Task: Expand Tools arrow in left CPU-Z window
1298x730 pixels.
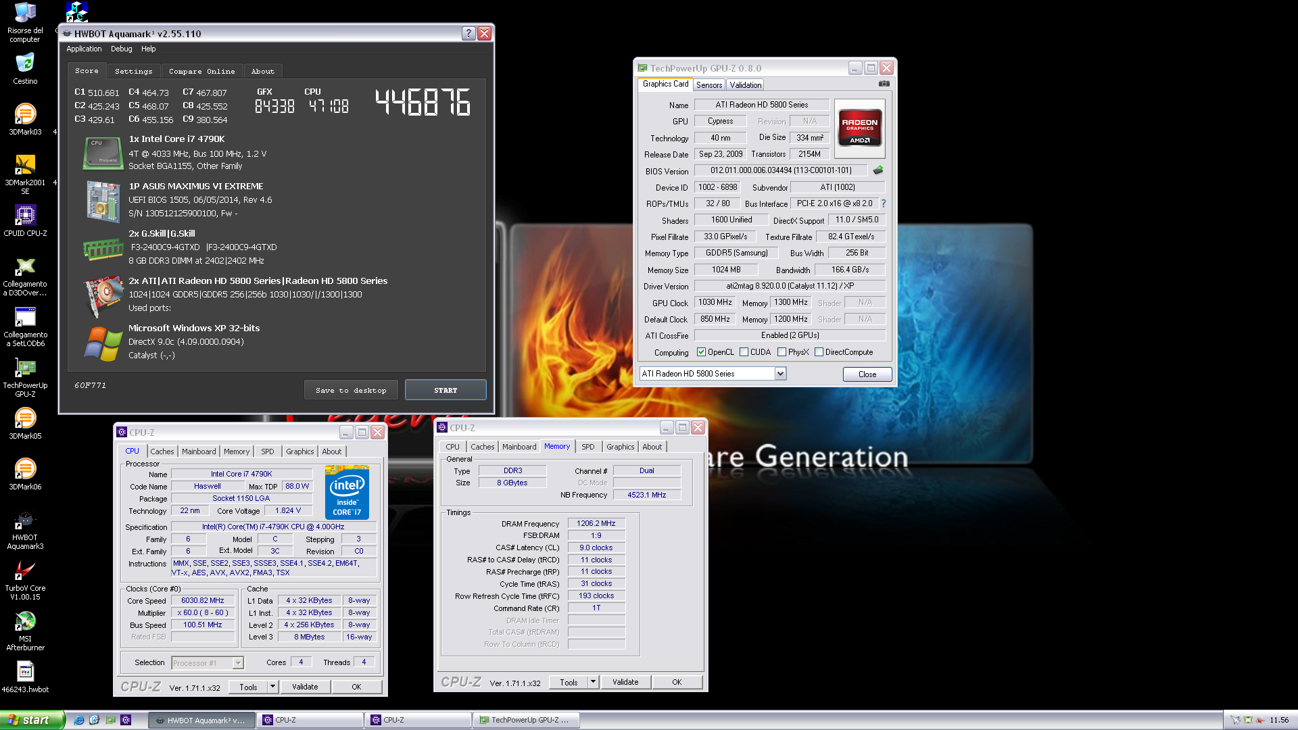Action: tap(272, 687)
